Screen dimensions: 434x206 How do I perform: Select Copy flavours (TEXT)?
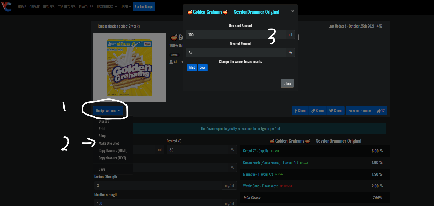tap(112, 158)
